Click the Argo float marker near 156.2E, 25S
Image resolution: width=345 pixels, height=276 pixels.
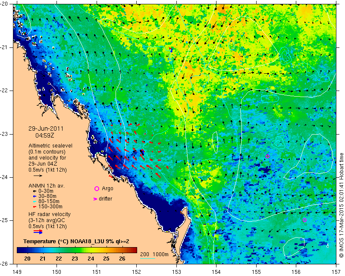(304, 220)
